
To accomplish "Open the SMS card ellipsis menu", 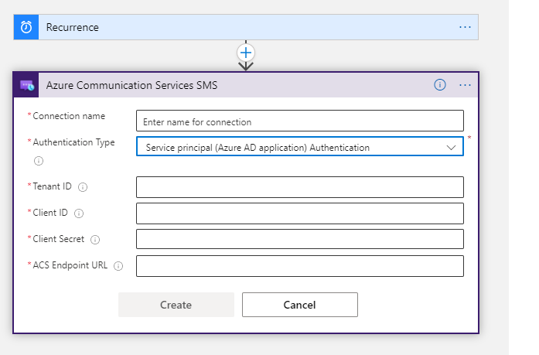I will coord(465,85).
